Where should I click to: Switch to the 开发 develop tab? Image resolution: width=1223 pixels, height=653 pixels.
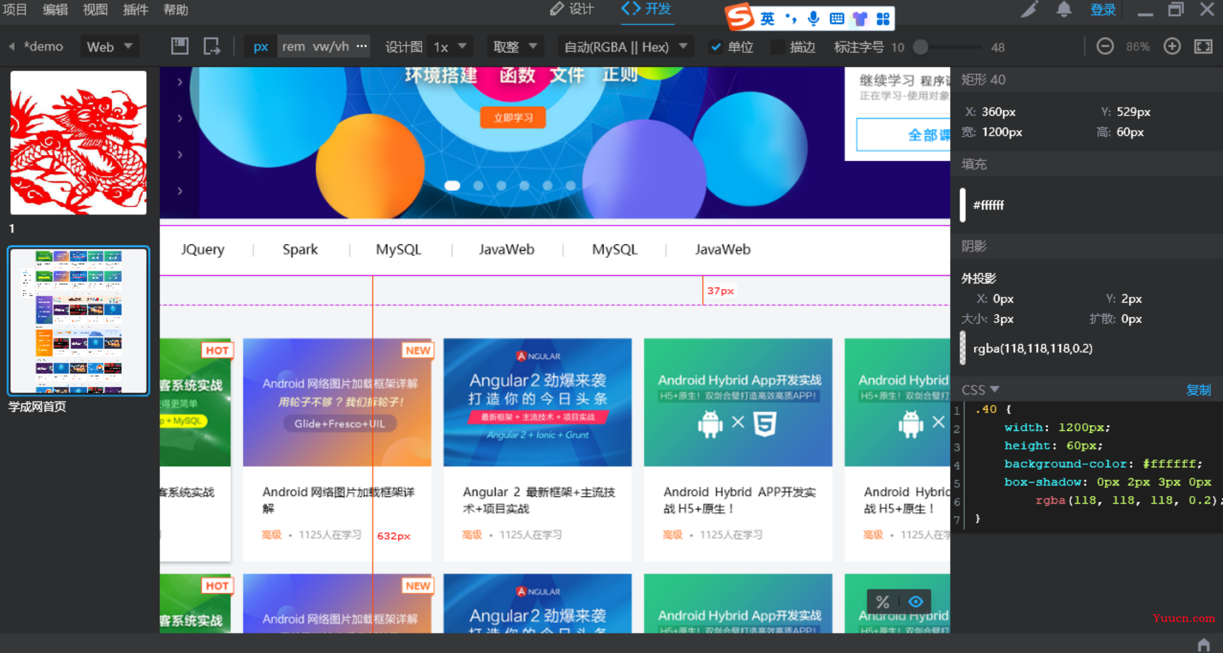pyautogui.click(x=646, y=9)
